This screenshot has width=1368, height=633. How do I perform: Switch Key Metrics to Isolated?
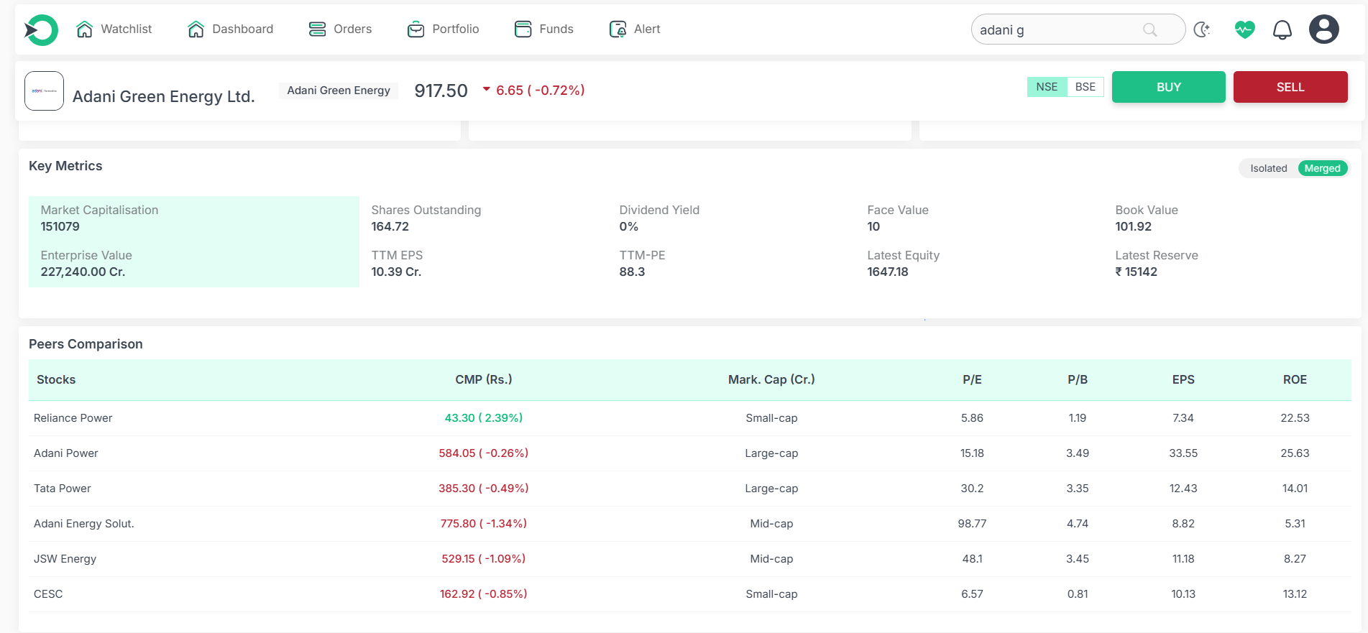[x=1268, y=168]
